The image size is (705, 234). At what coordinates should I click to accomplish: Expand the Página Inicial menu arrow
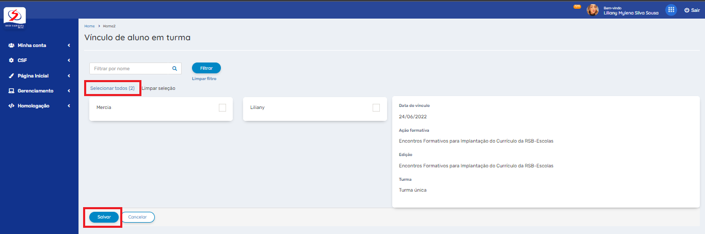69,76
